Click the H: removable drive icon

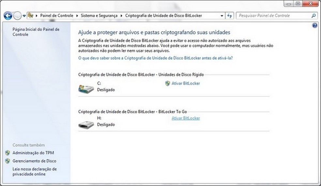tap(86, 125)
